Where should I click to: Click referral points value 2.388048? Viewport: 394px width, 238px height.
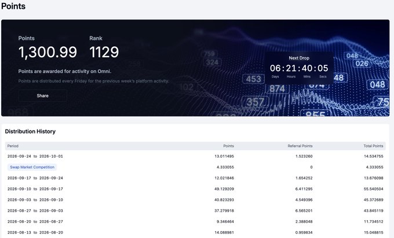304,221
